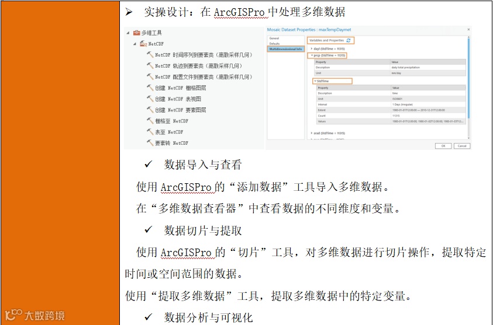This screenshot has height=325, width=493.
Task: Close the Mosaic Dataset Properties dialog
Action: coord(468,30)
